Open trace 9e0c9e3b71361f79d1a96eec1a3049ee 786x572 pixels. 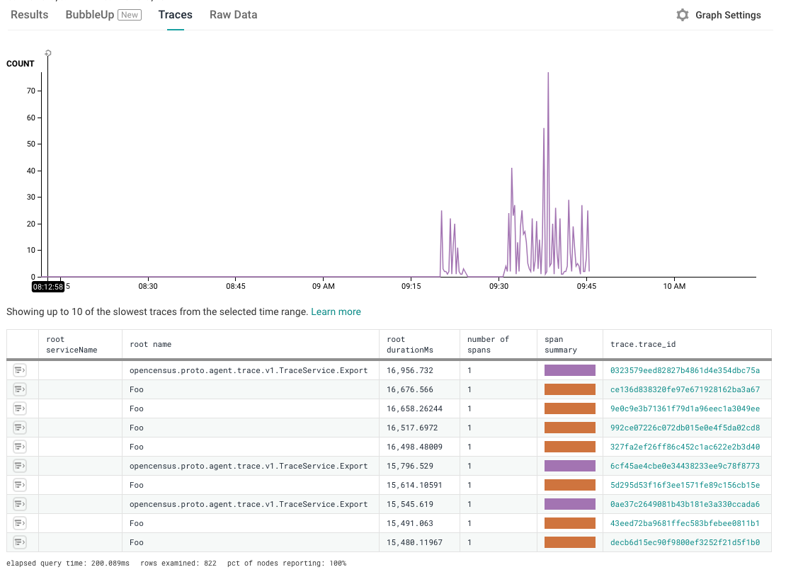(x=685, y=408)
